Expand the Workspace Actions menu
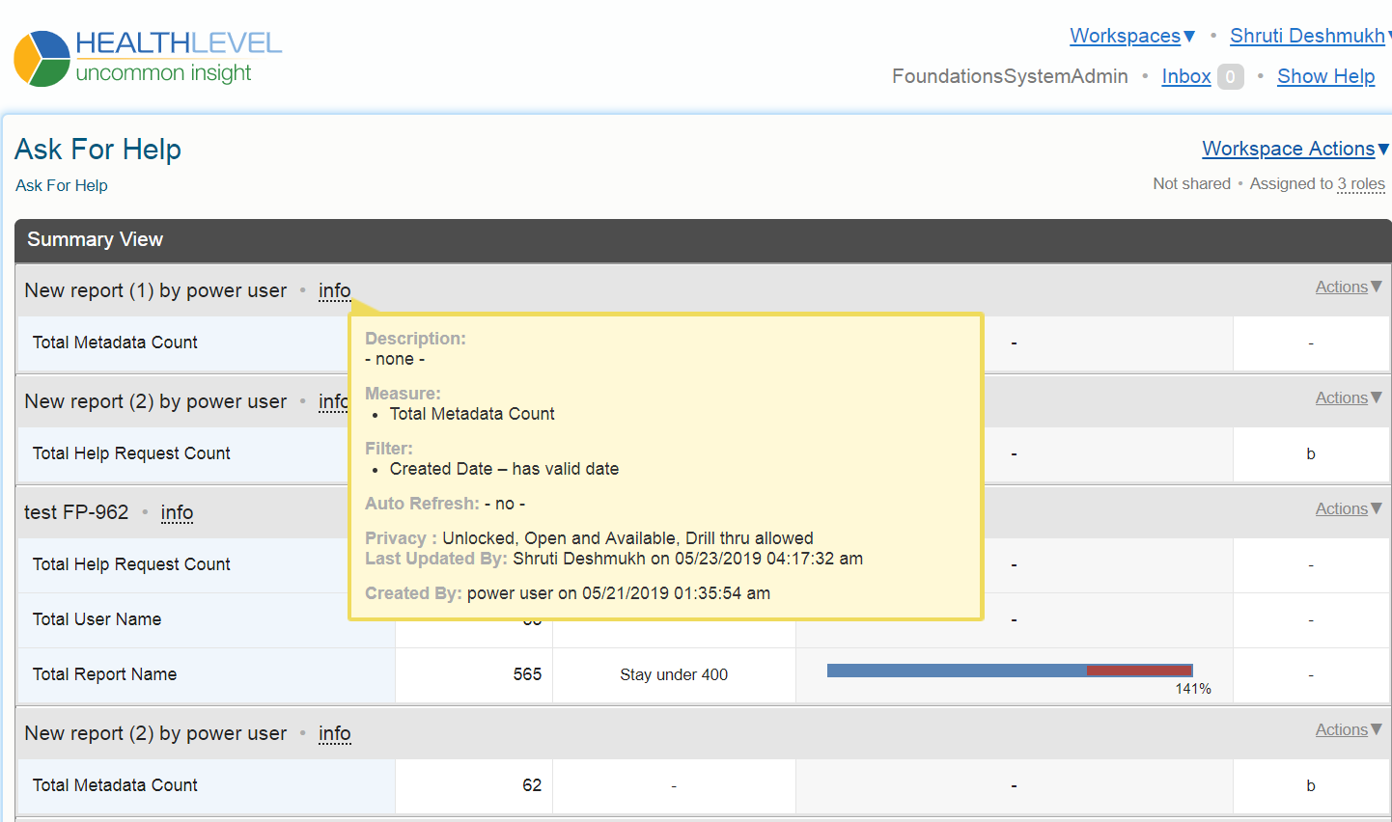This screenshot has width=1392, height=822. click(x=1294, y=149)
